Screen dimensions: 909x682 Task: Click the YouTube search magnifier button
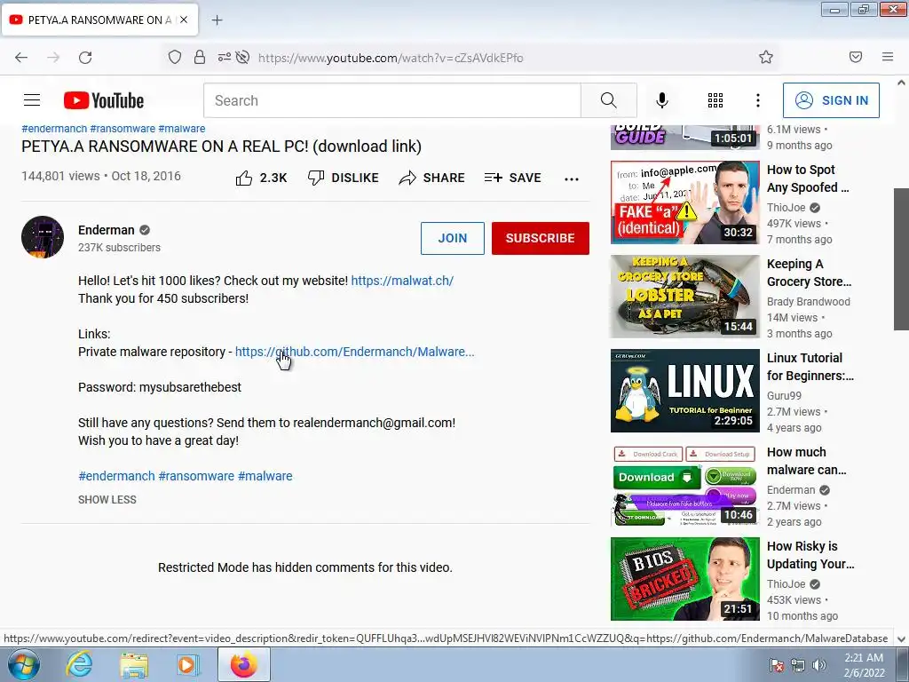609,100
